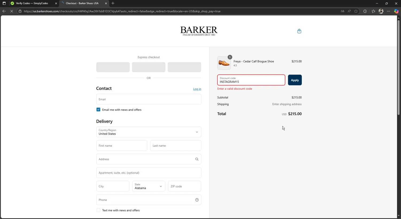Follow the Log in link
Image resolution: width=401 pixels, height=219 pixels.
click(x=197, y=89)
